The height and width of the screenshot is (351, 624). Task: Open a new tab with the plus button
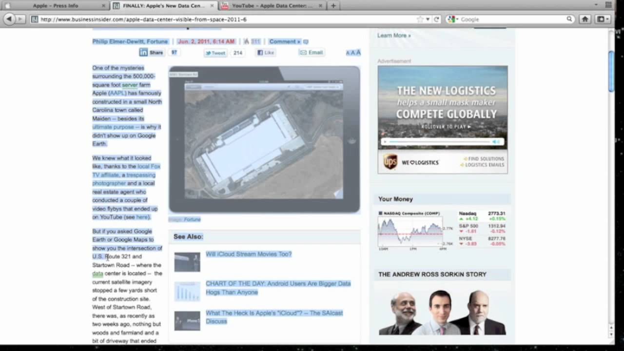[x=333, y=6]
